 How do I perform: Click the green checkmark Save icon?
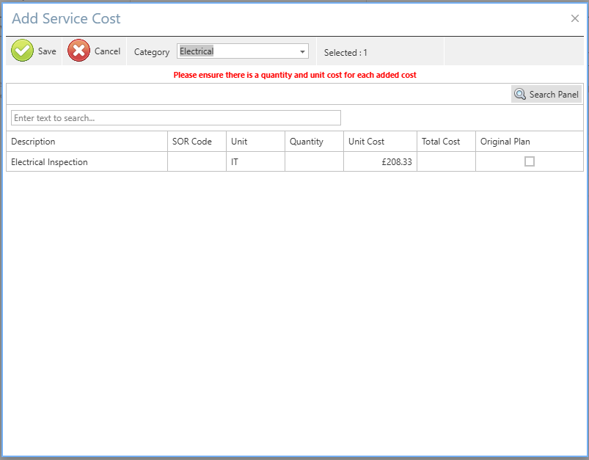pyautogui.click(x=23, y=51)
